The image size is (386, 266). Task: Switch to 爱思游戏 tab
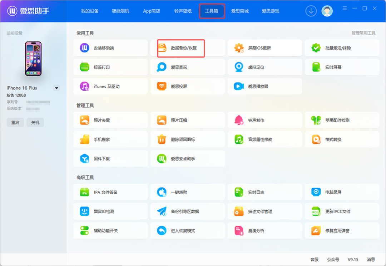tap(270, 11)
